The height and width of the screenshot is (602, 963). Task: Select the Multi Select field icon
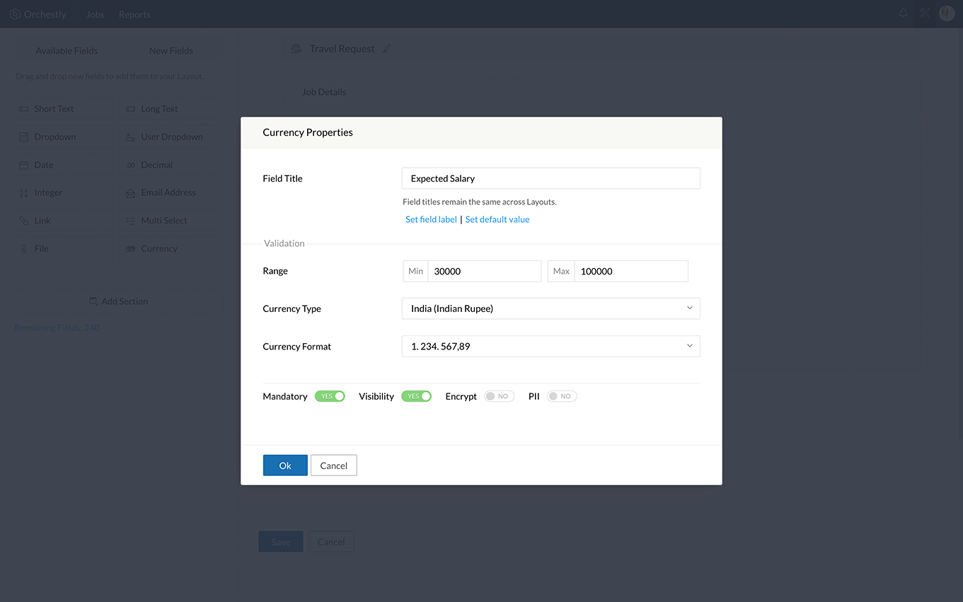(x=130, y=221)
